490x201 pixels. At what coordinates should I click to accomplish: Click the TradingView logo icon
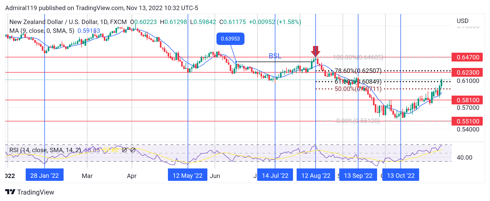10,192
